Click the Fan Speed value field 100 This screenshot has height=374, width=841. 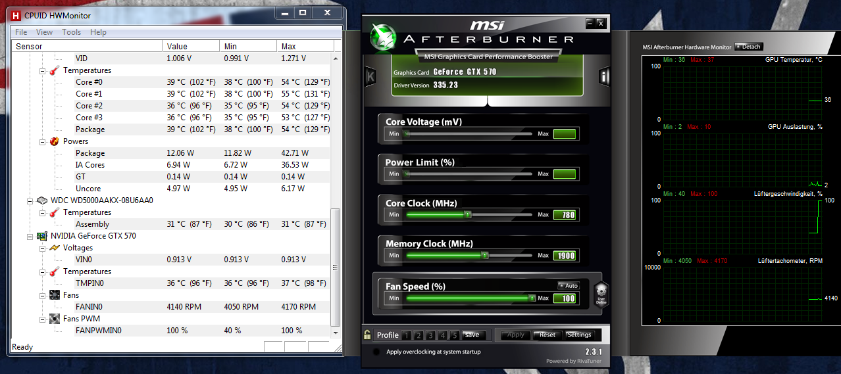coord(565,298)
